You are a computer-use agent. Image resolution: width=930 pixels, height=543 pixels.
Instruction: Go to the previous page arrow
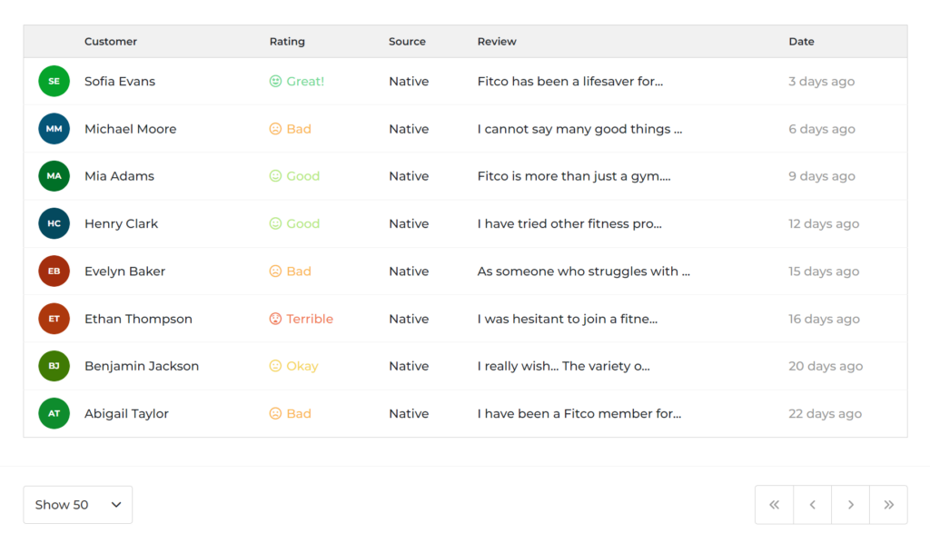point(813,505)
